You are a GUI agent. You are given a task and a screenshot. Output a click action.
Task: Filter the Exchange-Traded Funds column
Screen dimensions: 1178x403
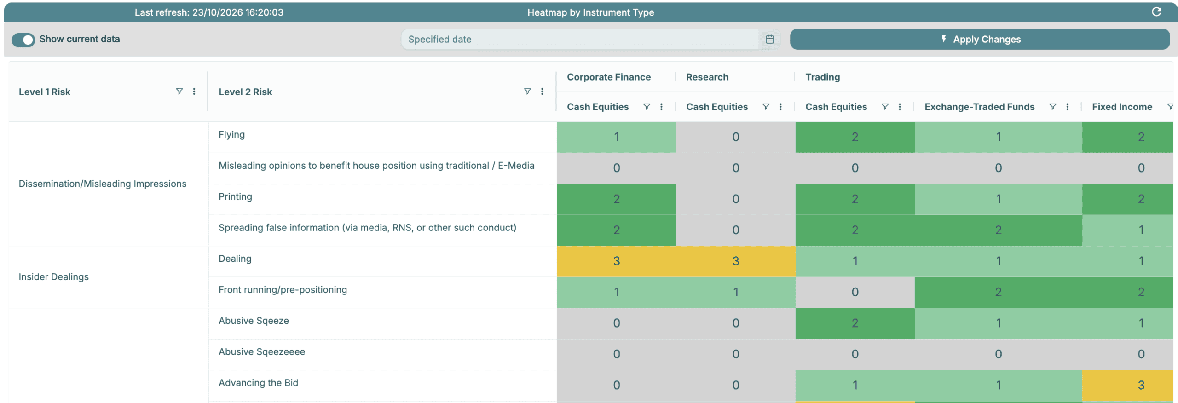pyautogui.click(x=1052, y=107)
